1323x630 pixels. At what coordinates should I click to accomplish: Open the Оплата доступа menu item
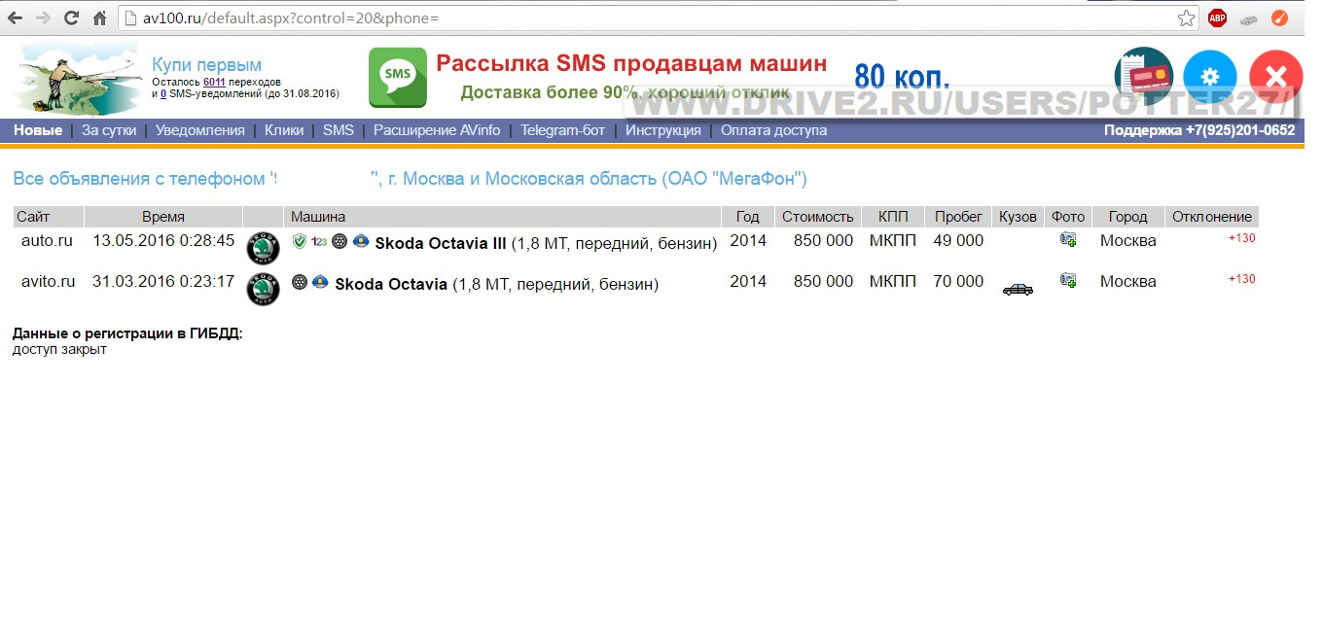(x=773, y=130)
